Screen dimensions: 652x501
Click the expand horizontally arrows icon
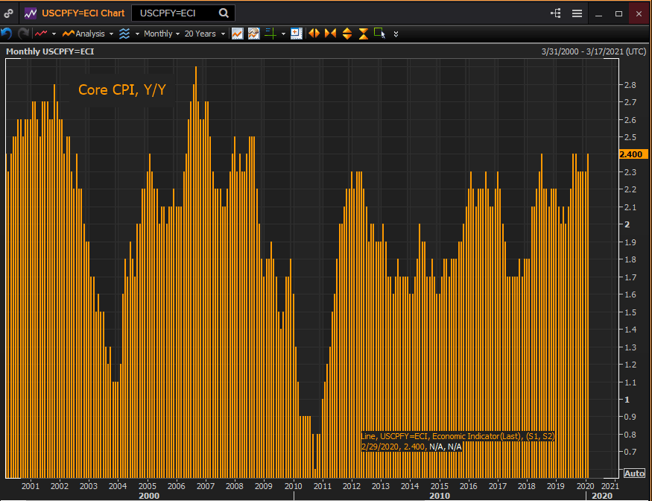[x=314, y=34]
